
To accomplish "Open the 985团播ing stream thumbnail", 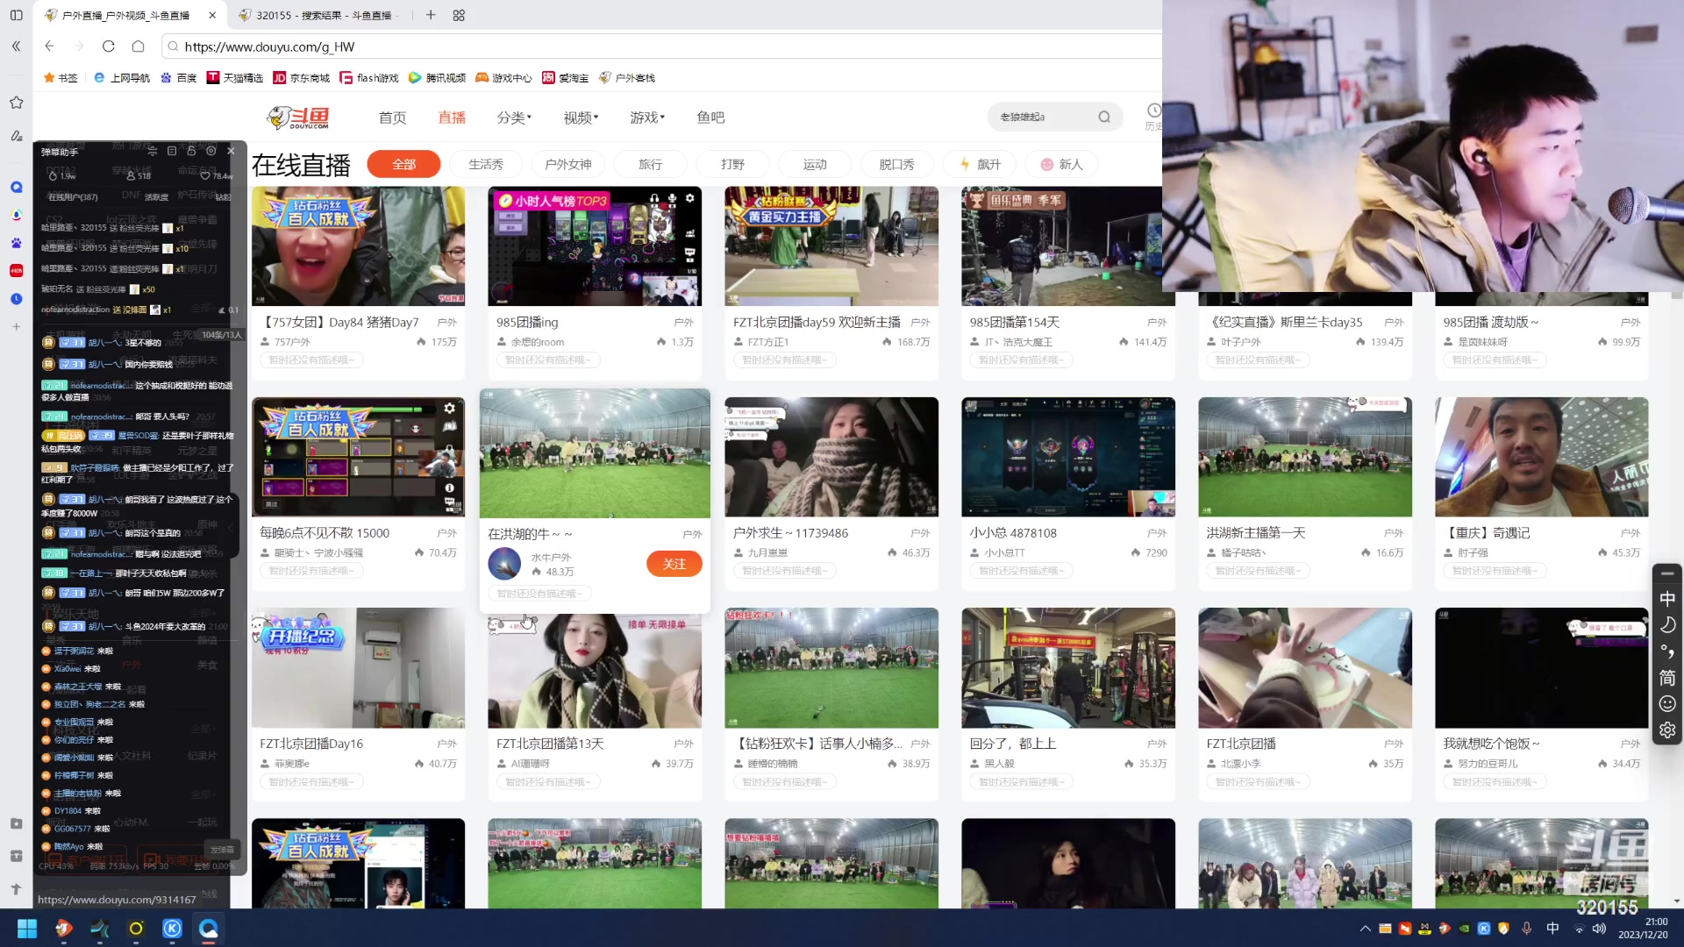I will click(x=595, y=246).
